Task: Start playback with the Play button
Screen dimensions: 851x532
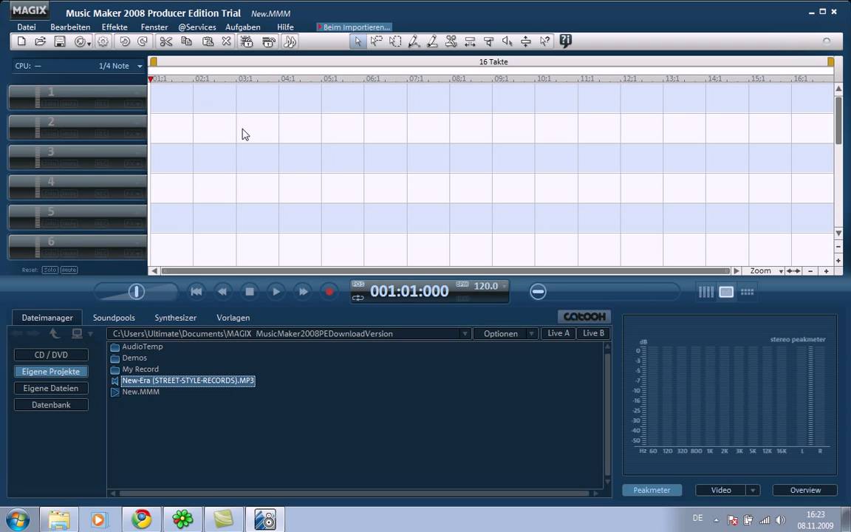Action: [x=276, y=292]
